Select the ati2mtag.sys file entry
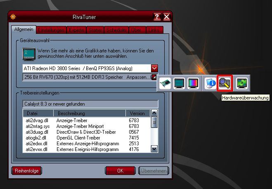Viewport: 272px width, 189px height. (38, 126)
